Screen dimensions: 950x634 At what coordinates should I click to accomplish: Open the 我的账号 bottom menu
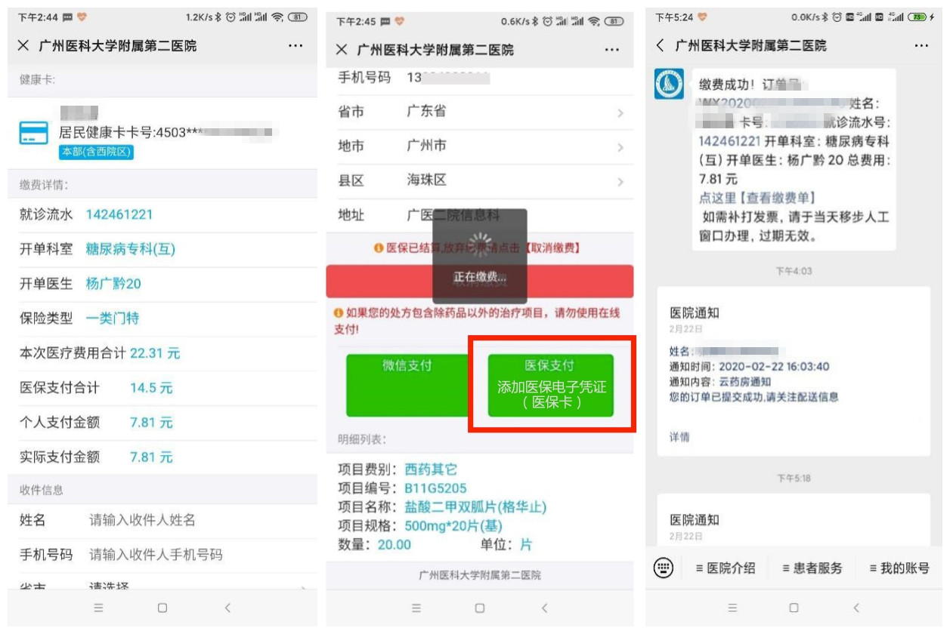click(899, 568)
